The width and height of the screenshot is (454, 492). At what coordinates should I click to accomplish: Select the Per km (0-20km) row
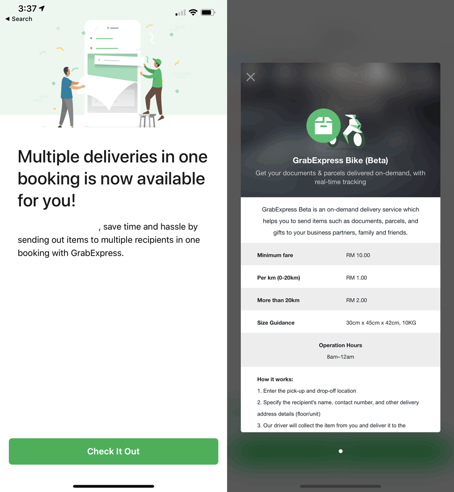point(340,277)
